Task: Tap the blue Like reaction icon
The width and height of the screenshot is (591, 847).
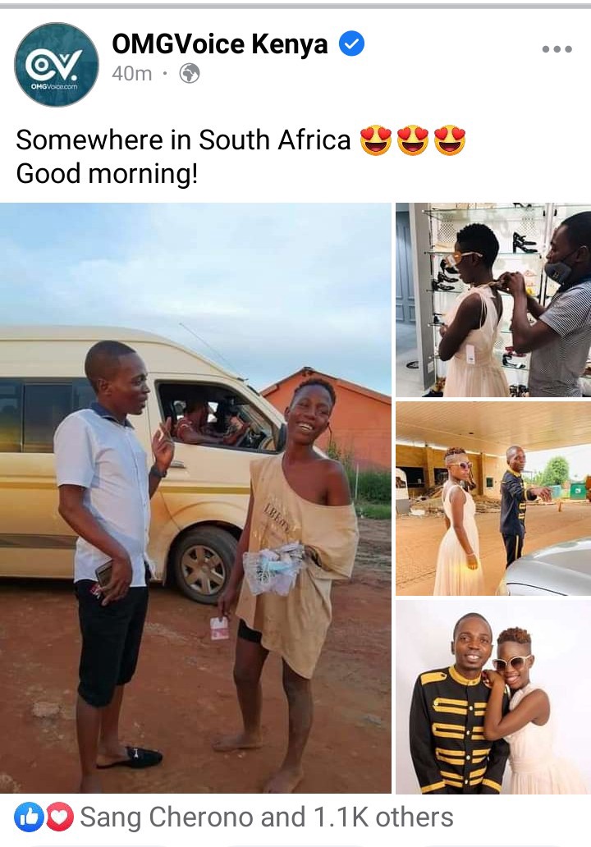Action: [29, 817]
